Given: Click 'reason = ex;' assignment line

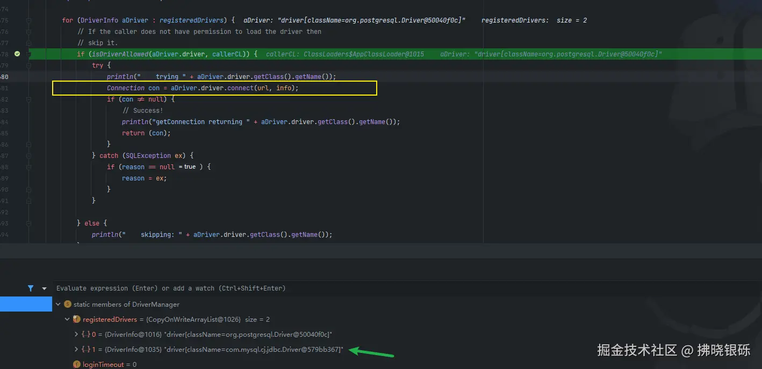Looking at the screenshot, I should 145,178.
